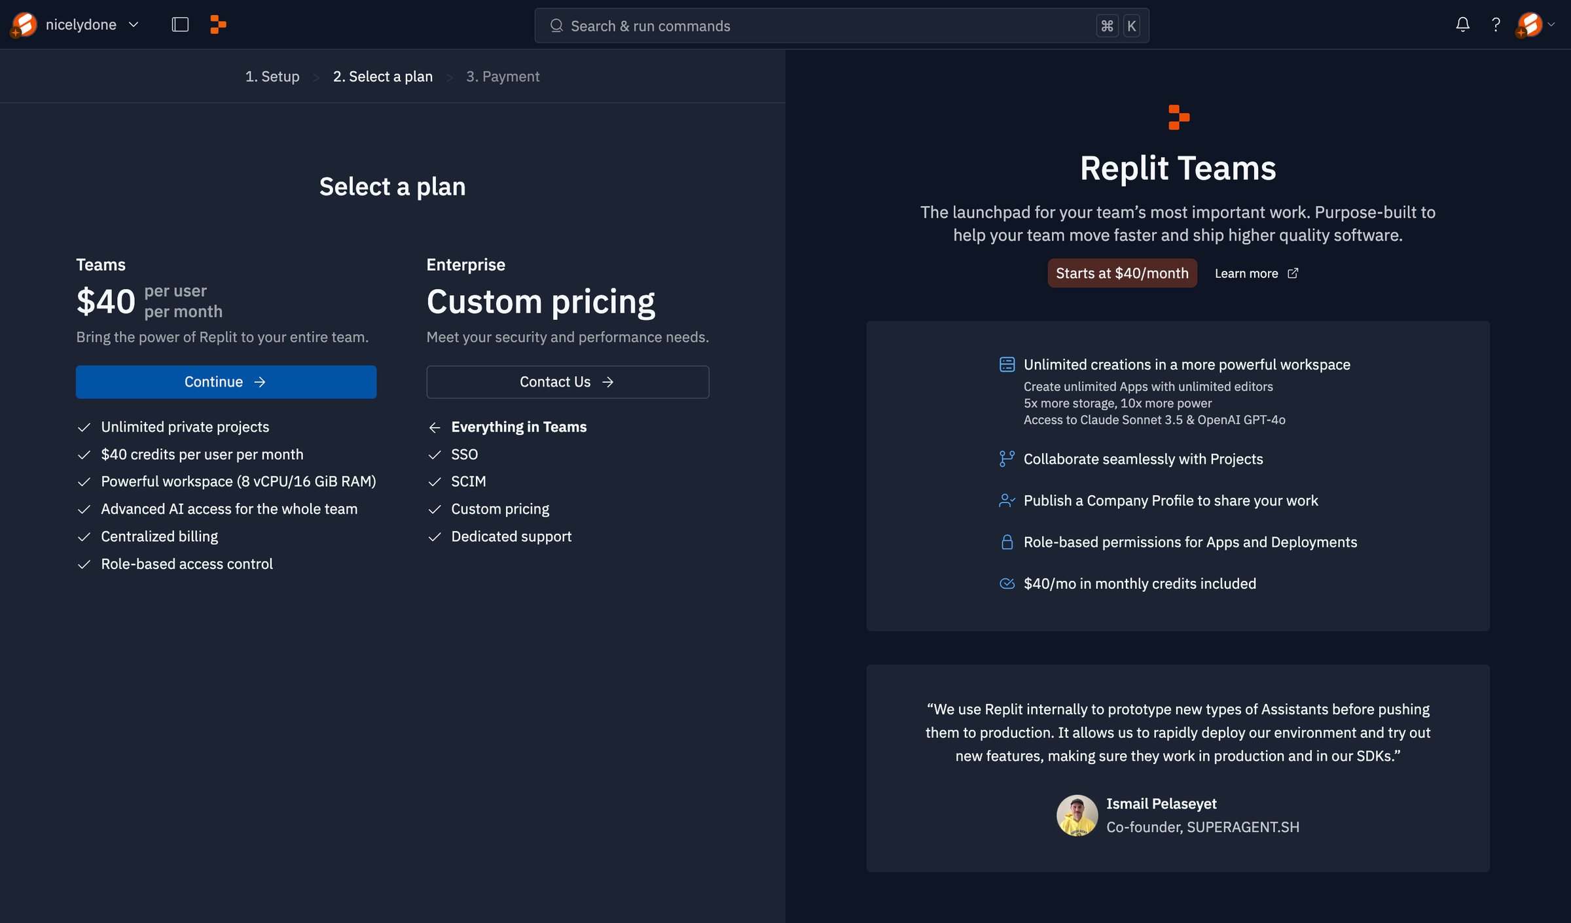
Task: Click the ⌘ shortcut key badge
Action: 1107,26
